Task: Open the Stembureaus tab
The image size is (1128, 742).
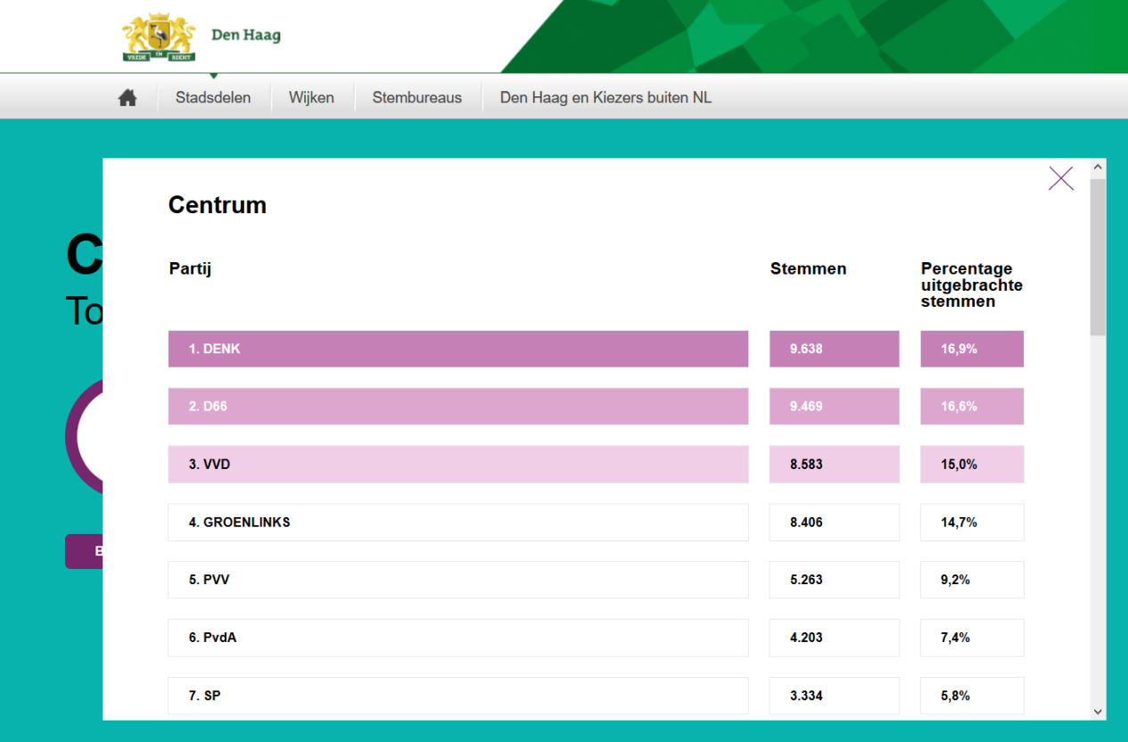Action: [417, 98]
